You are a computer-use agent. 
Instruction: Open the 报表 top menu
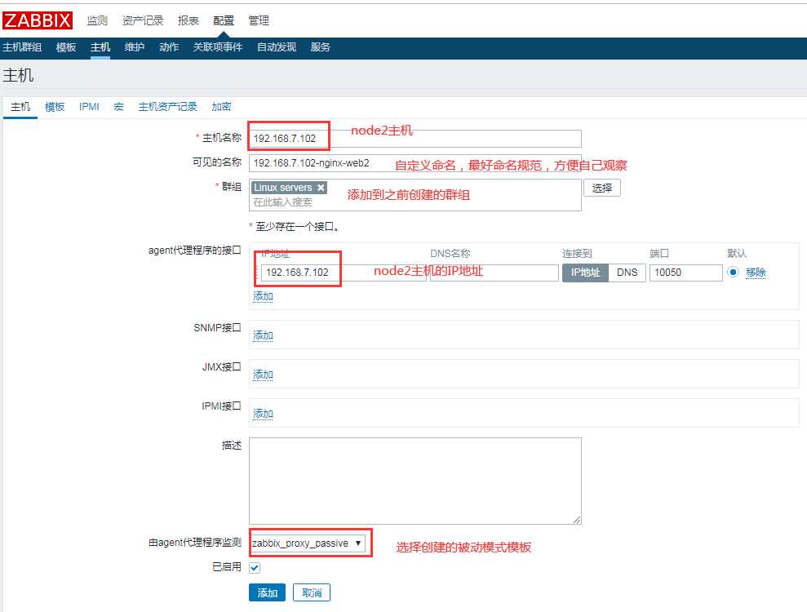pos(188,20)
